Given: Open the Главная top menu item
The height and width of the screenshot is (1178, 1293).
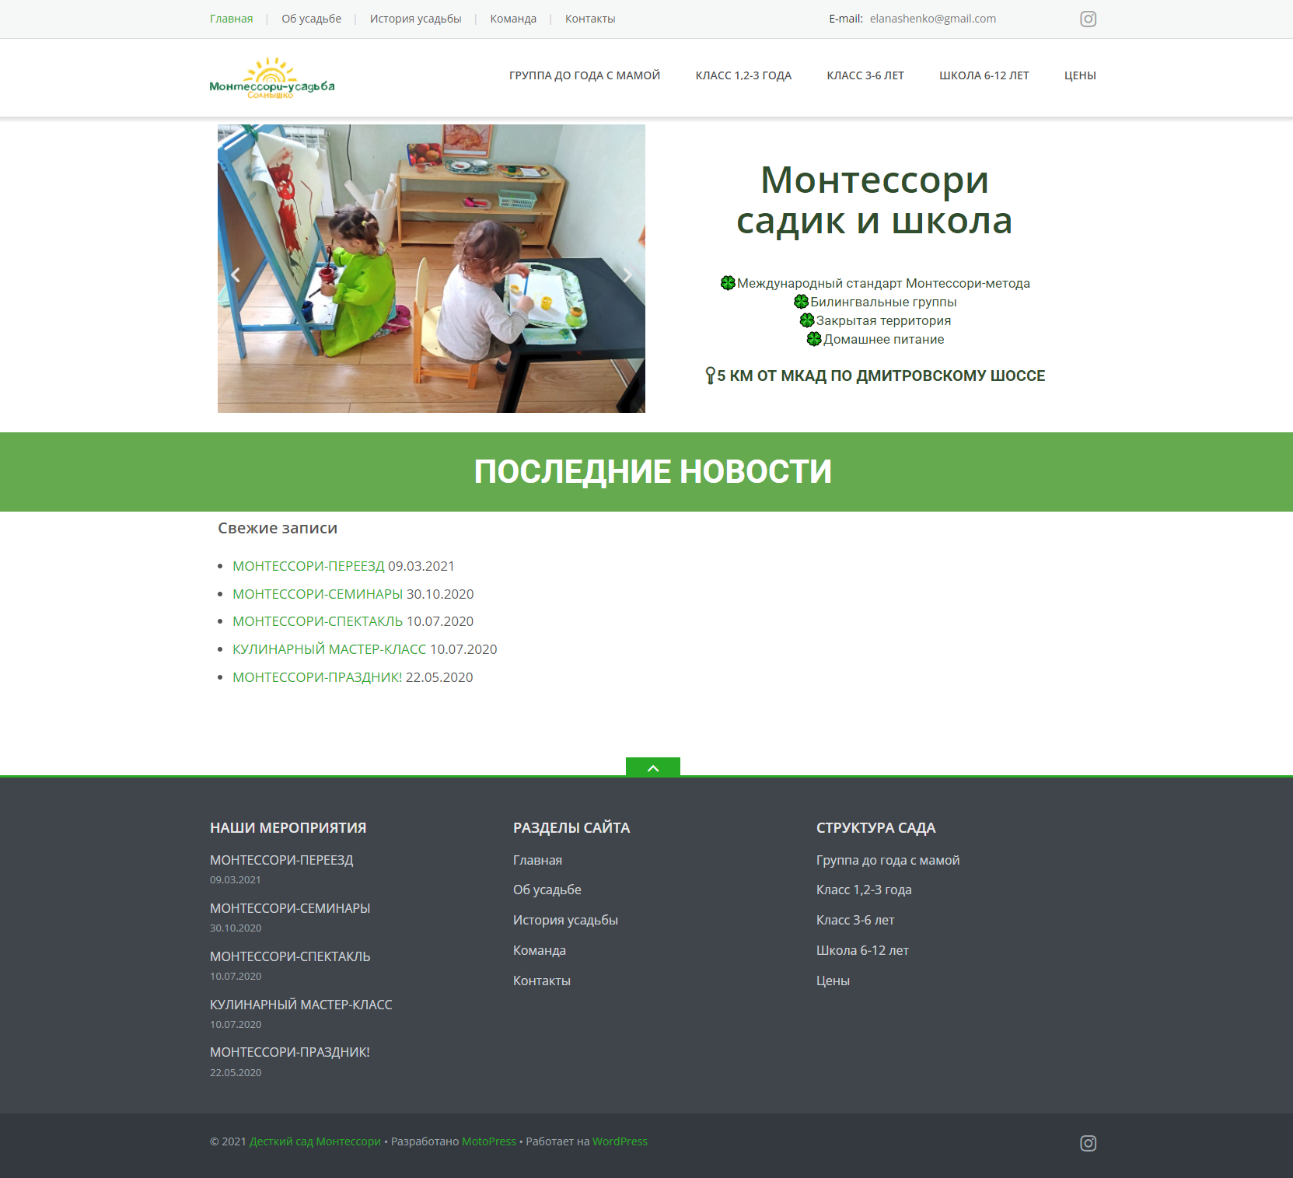Looking at the screenshot, I should click(x=231, y=19).
